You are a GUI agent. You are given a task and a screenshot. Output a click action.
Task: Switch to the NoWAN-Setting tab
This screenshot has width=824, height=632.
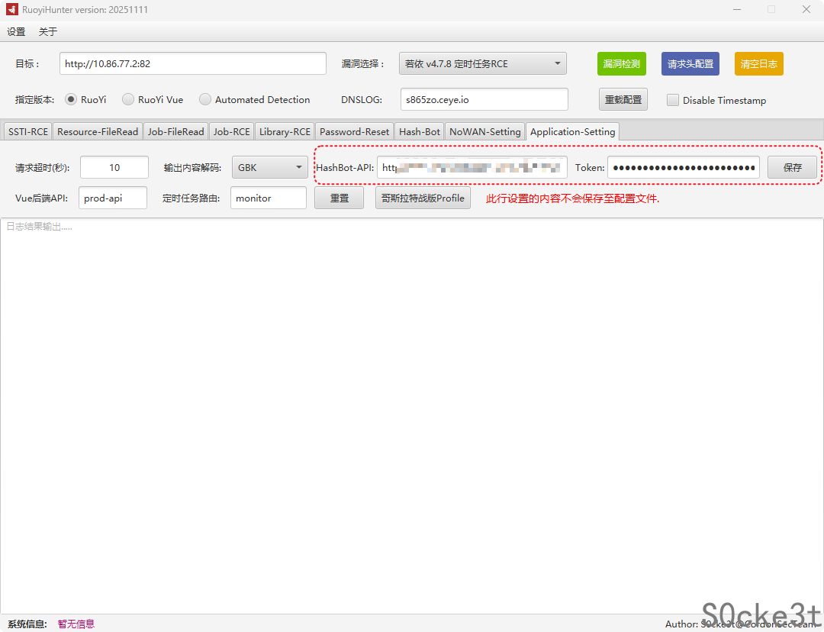485,131
